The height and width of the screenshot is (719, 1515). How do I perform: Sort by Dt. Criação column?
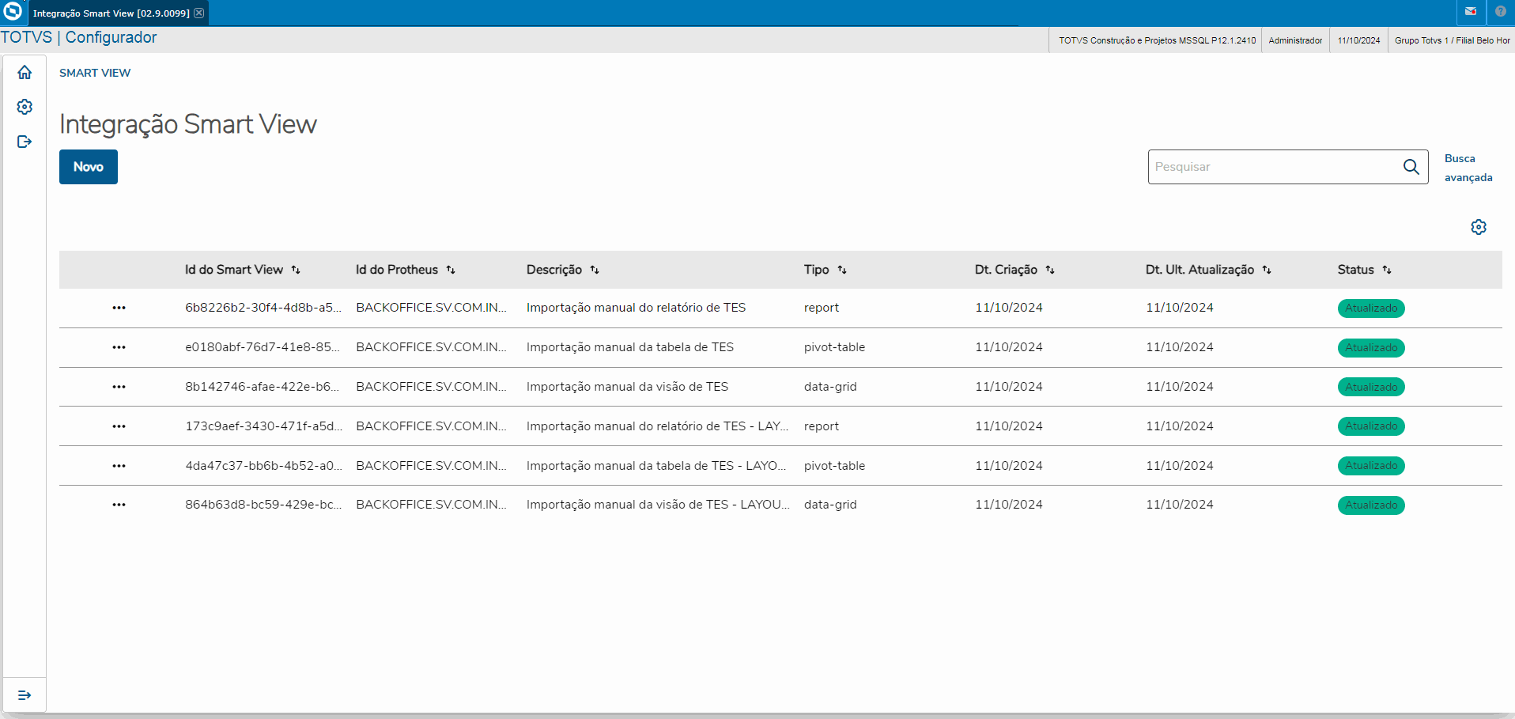pos(1050,270)
